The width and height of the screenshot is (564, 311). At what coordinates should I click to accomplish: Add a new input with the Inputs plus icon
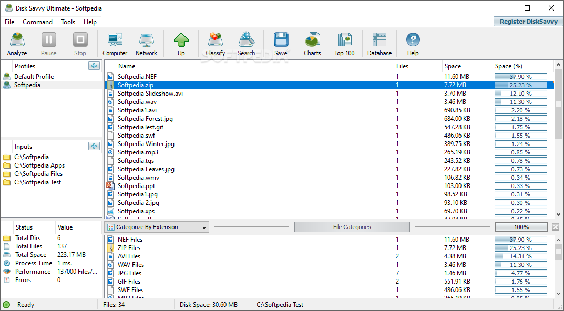(x=94, y=146)
